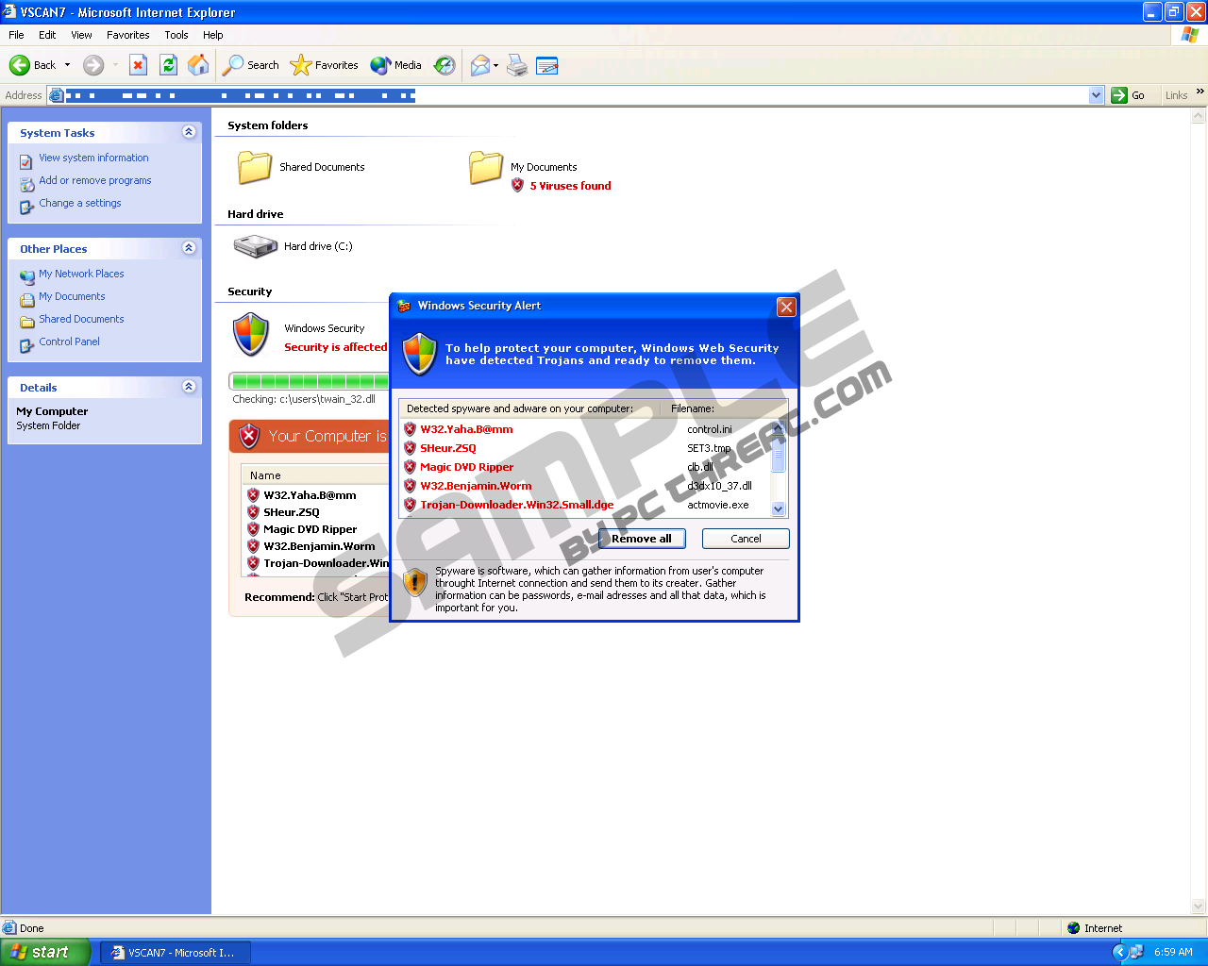Open the Mail toolbar icon
1208x966 pixels.
481,65
